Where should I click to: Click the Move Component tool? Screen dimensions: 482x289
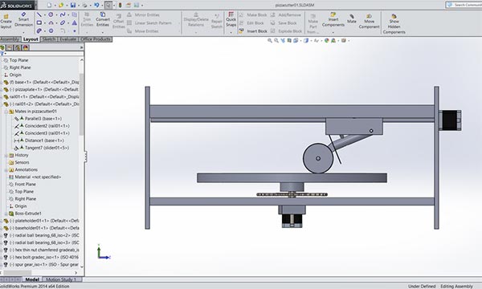coord(370,21)
